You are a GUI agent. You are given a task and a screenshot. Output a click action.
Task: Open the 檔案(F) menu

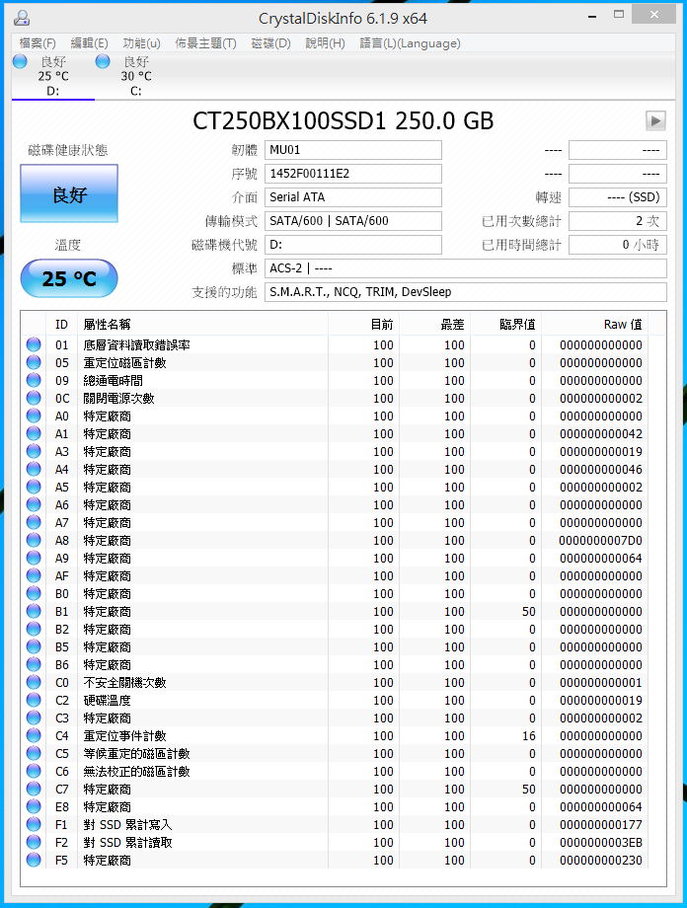coord(38,43)
